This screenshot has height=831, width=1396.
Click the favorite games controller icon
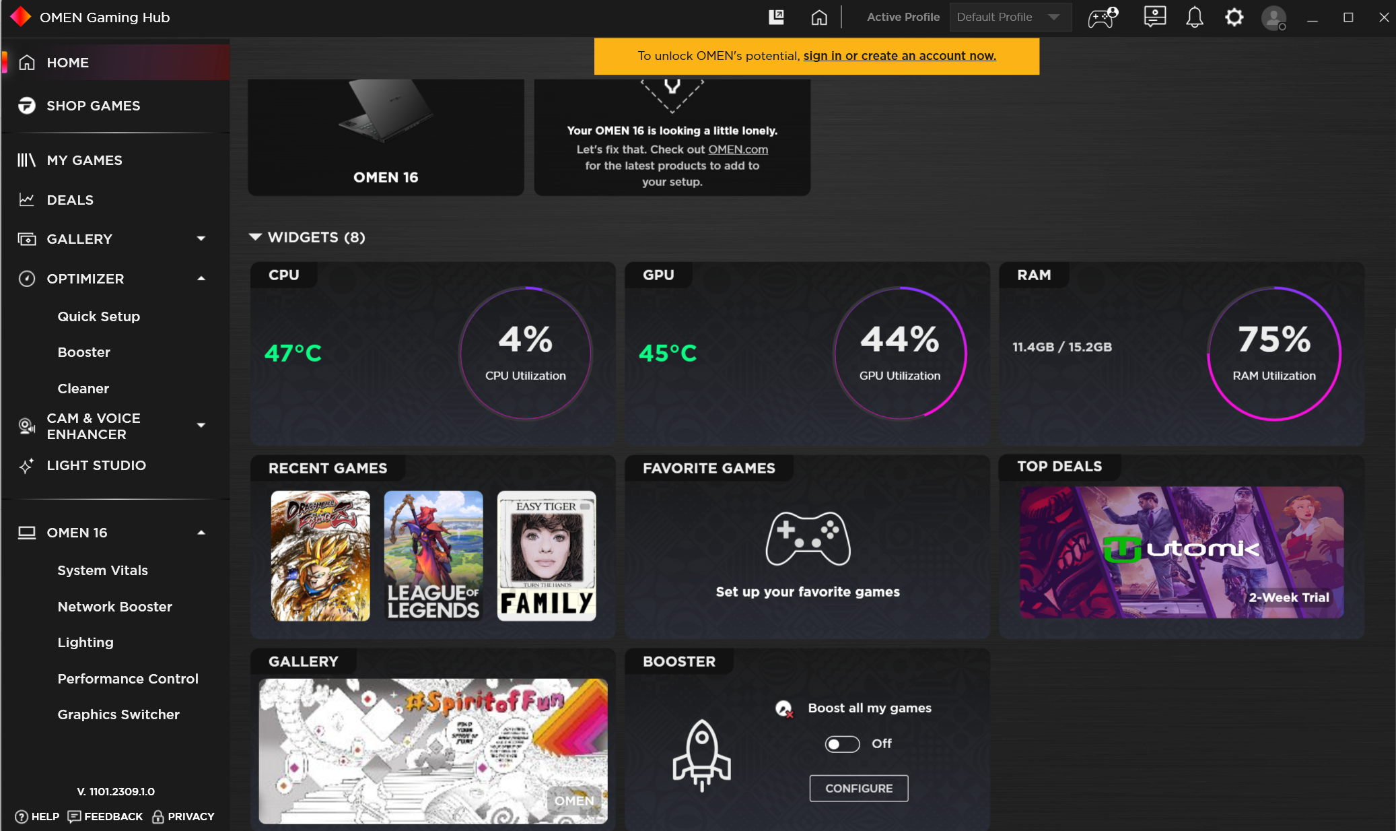point(808,539)
